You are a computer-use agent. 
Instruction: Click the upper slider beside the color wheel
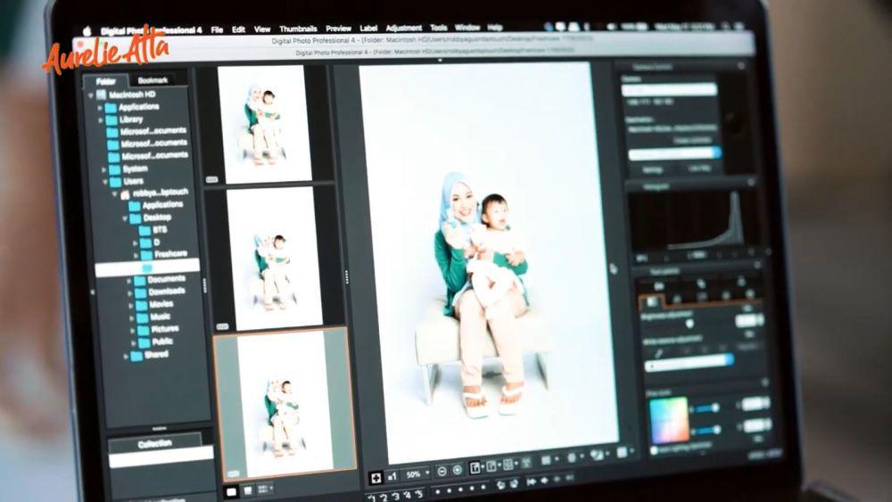click(x=706, y=408)
